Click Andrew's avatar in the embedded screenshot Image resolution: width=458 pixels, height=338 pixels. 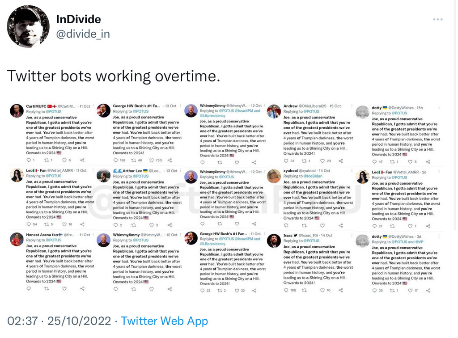[274, 111]
